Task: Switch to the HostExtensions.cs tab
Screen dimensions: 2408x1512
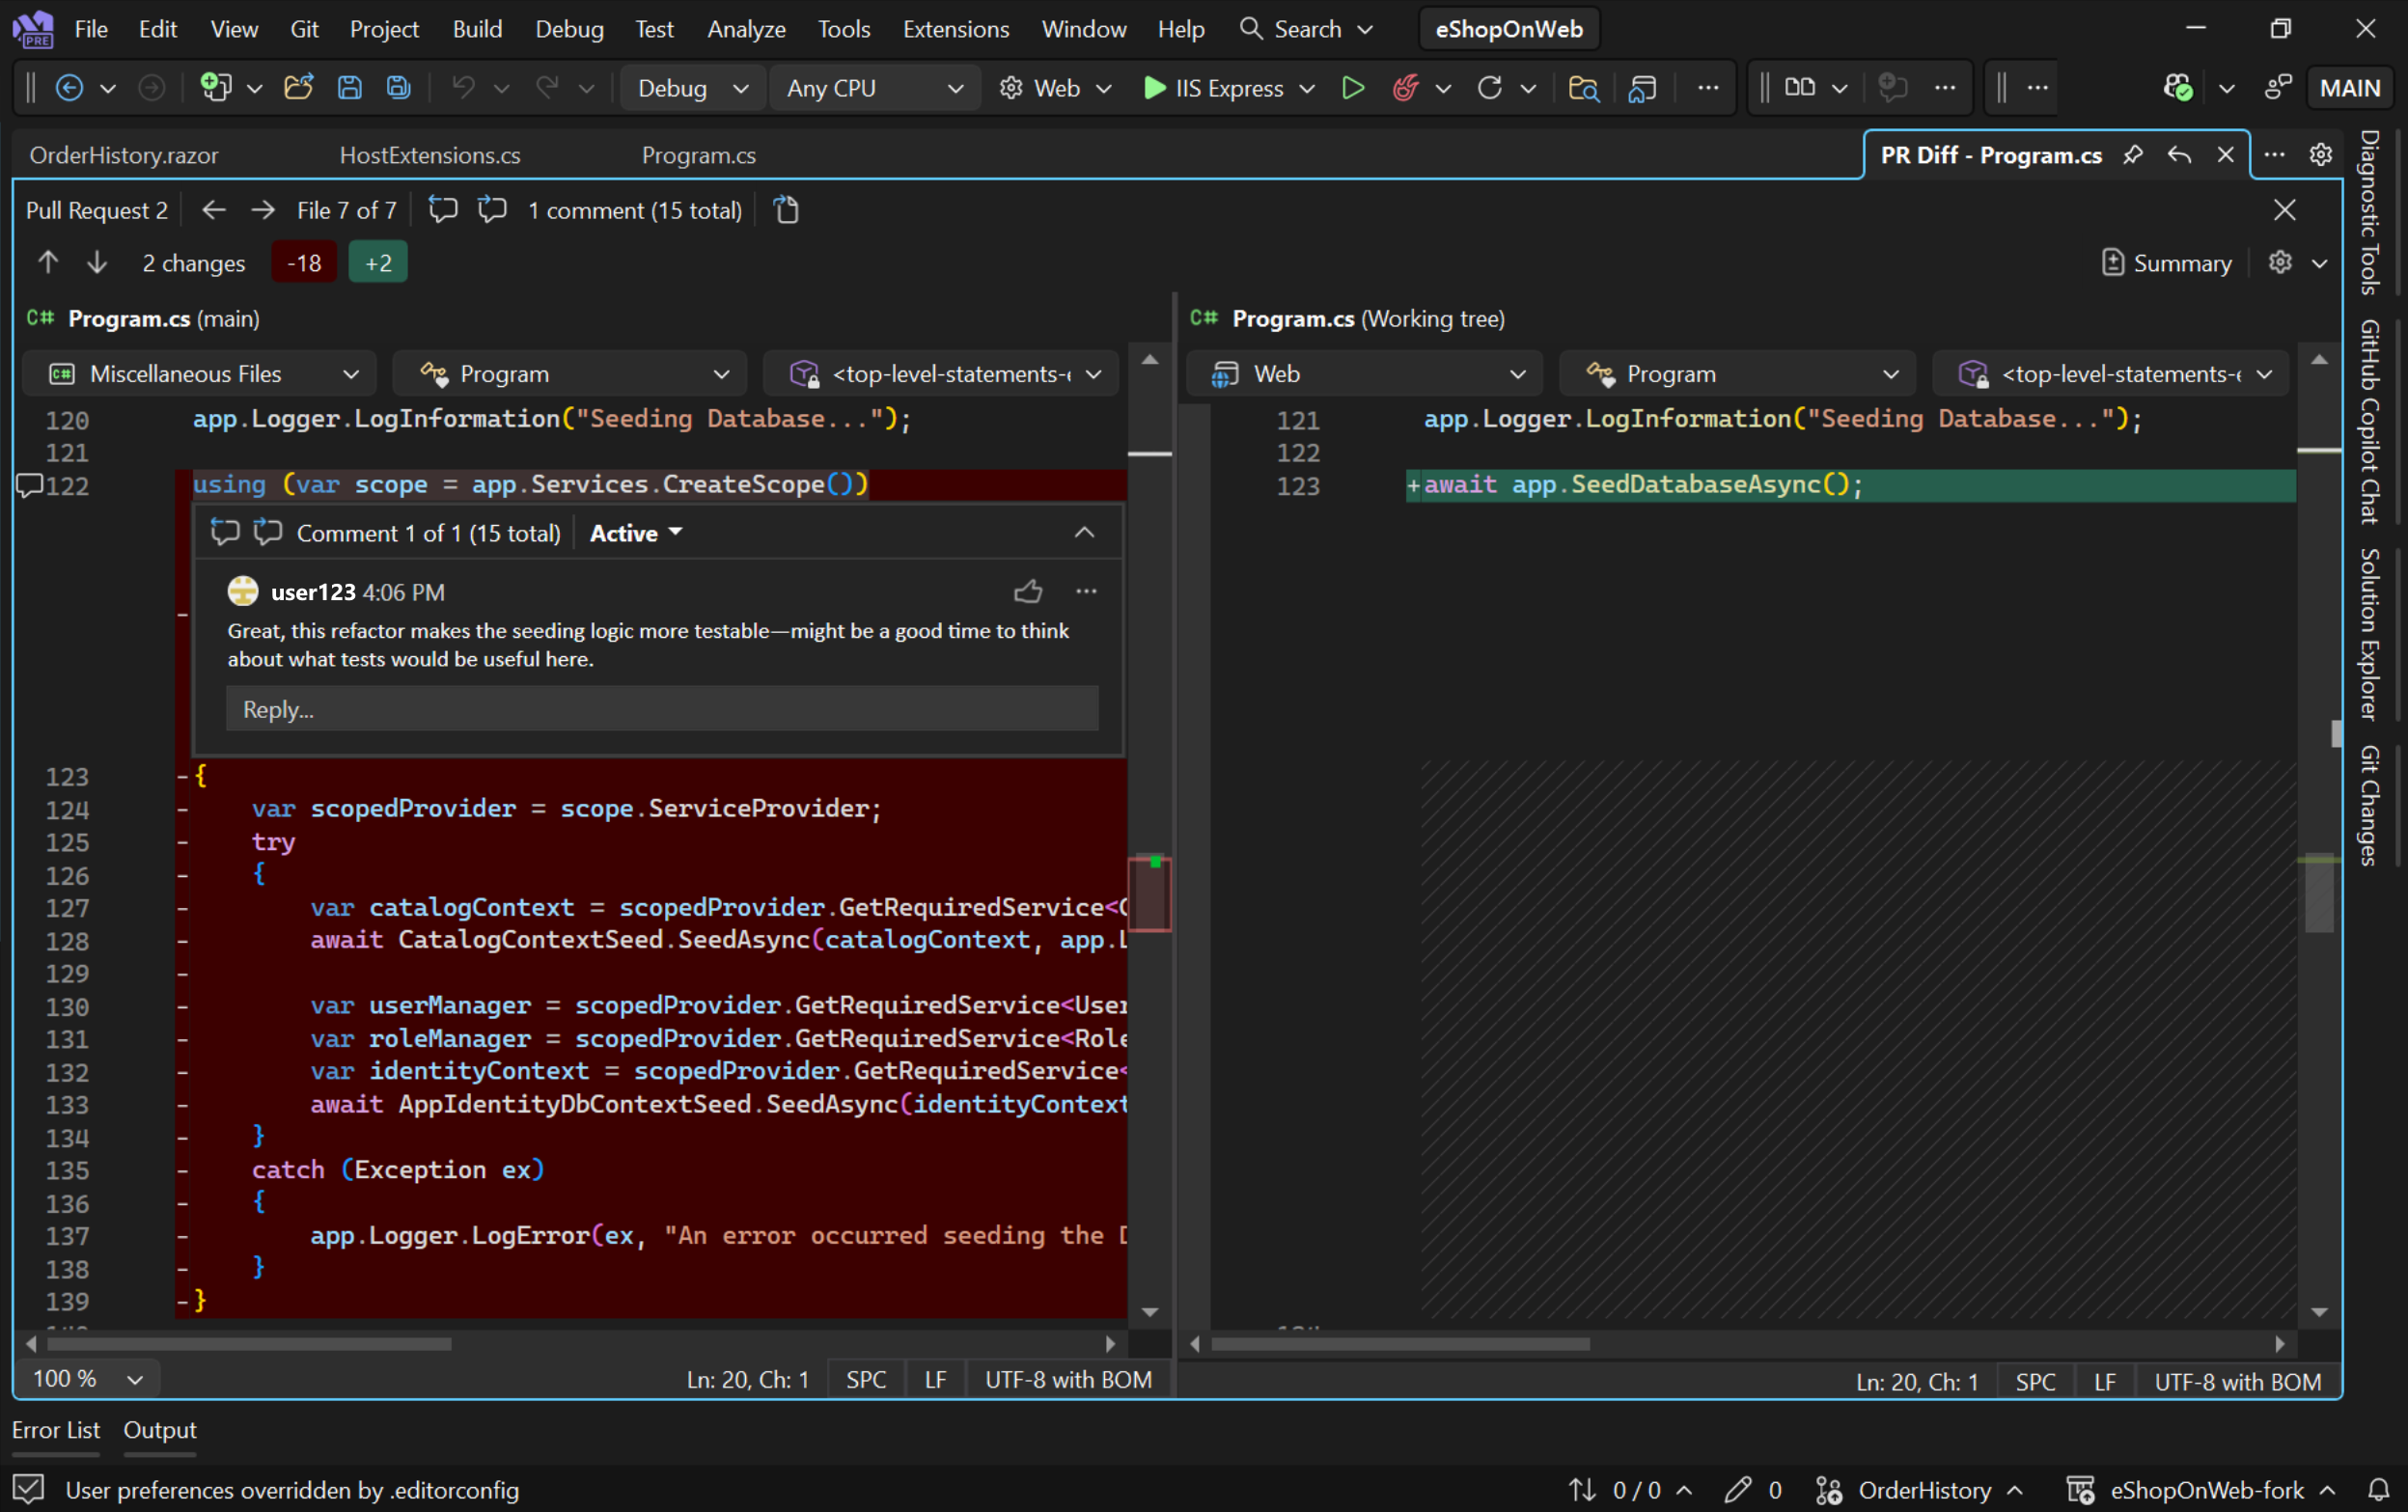Action: point(430,155)
